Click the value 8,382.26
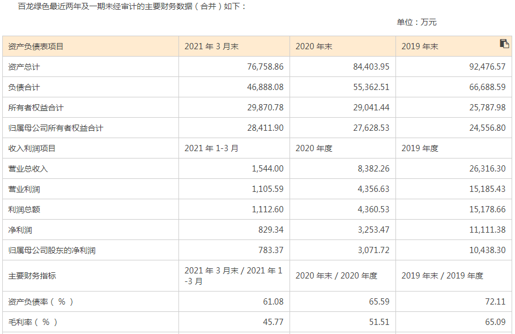 coord(373,168)
